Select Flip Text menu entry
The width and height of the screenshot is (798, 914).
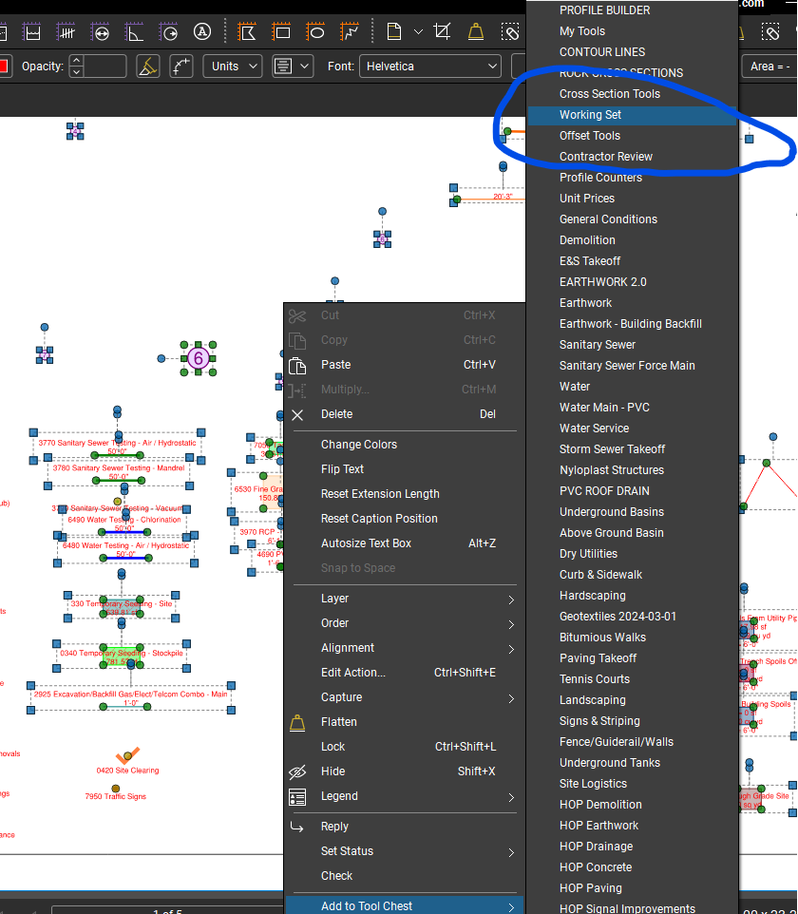coord(405,469)
